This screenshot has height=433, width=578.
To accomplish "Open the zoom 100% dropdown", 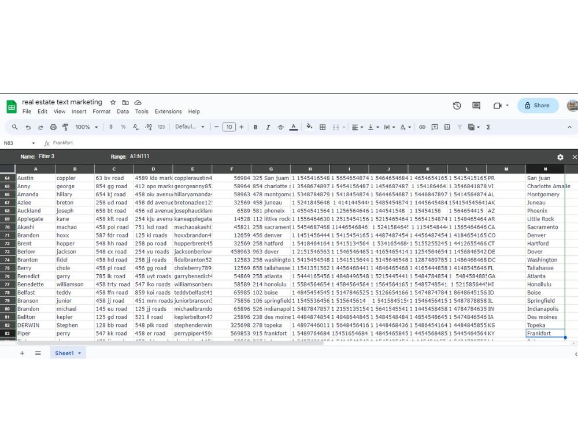I will point(86,127).
